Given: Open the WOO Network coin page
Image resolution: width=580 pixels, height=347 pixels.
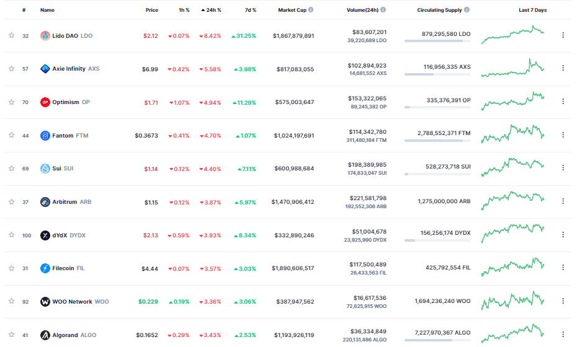Looking at the screenshot, I should [72, 302].
